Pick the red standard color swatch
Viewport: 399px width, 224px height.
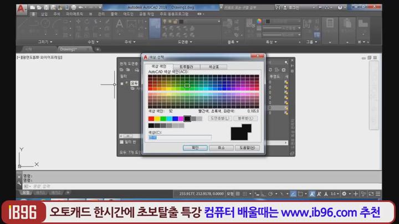pyautogui.click(x=151, y=118)
